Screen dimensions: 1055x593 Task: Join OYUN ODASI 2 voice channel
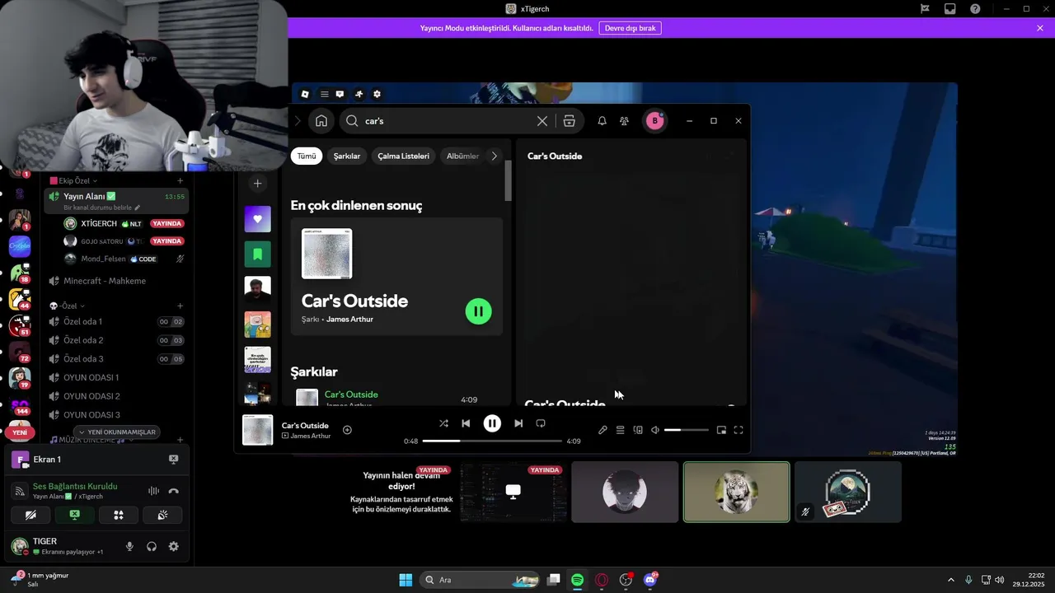(x=116, y=396)
